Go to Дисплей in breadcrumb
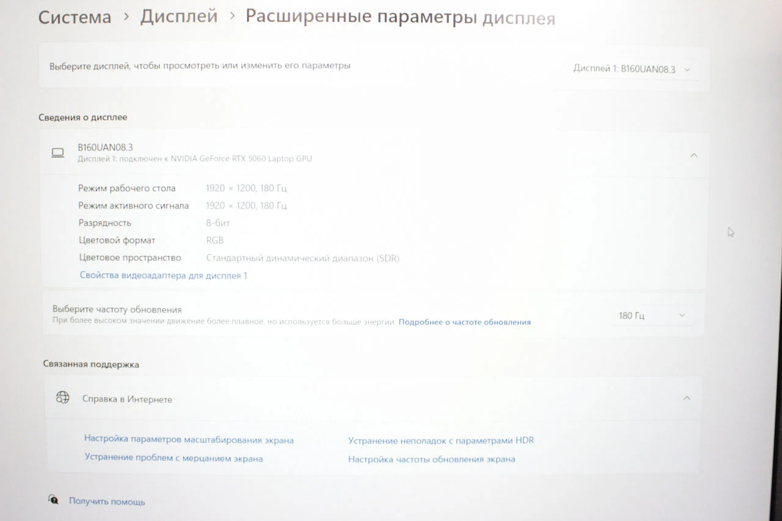This screenshot has height=521, width=782. click(x=179, y=16)
